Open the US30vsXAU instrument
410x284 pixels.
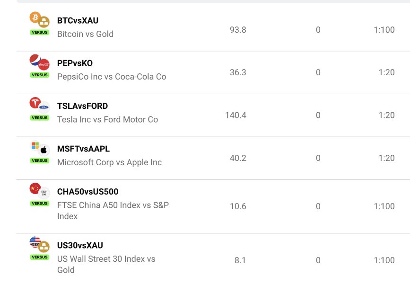[80, 245]
